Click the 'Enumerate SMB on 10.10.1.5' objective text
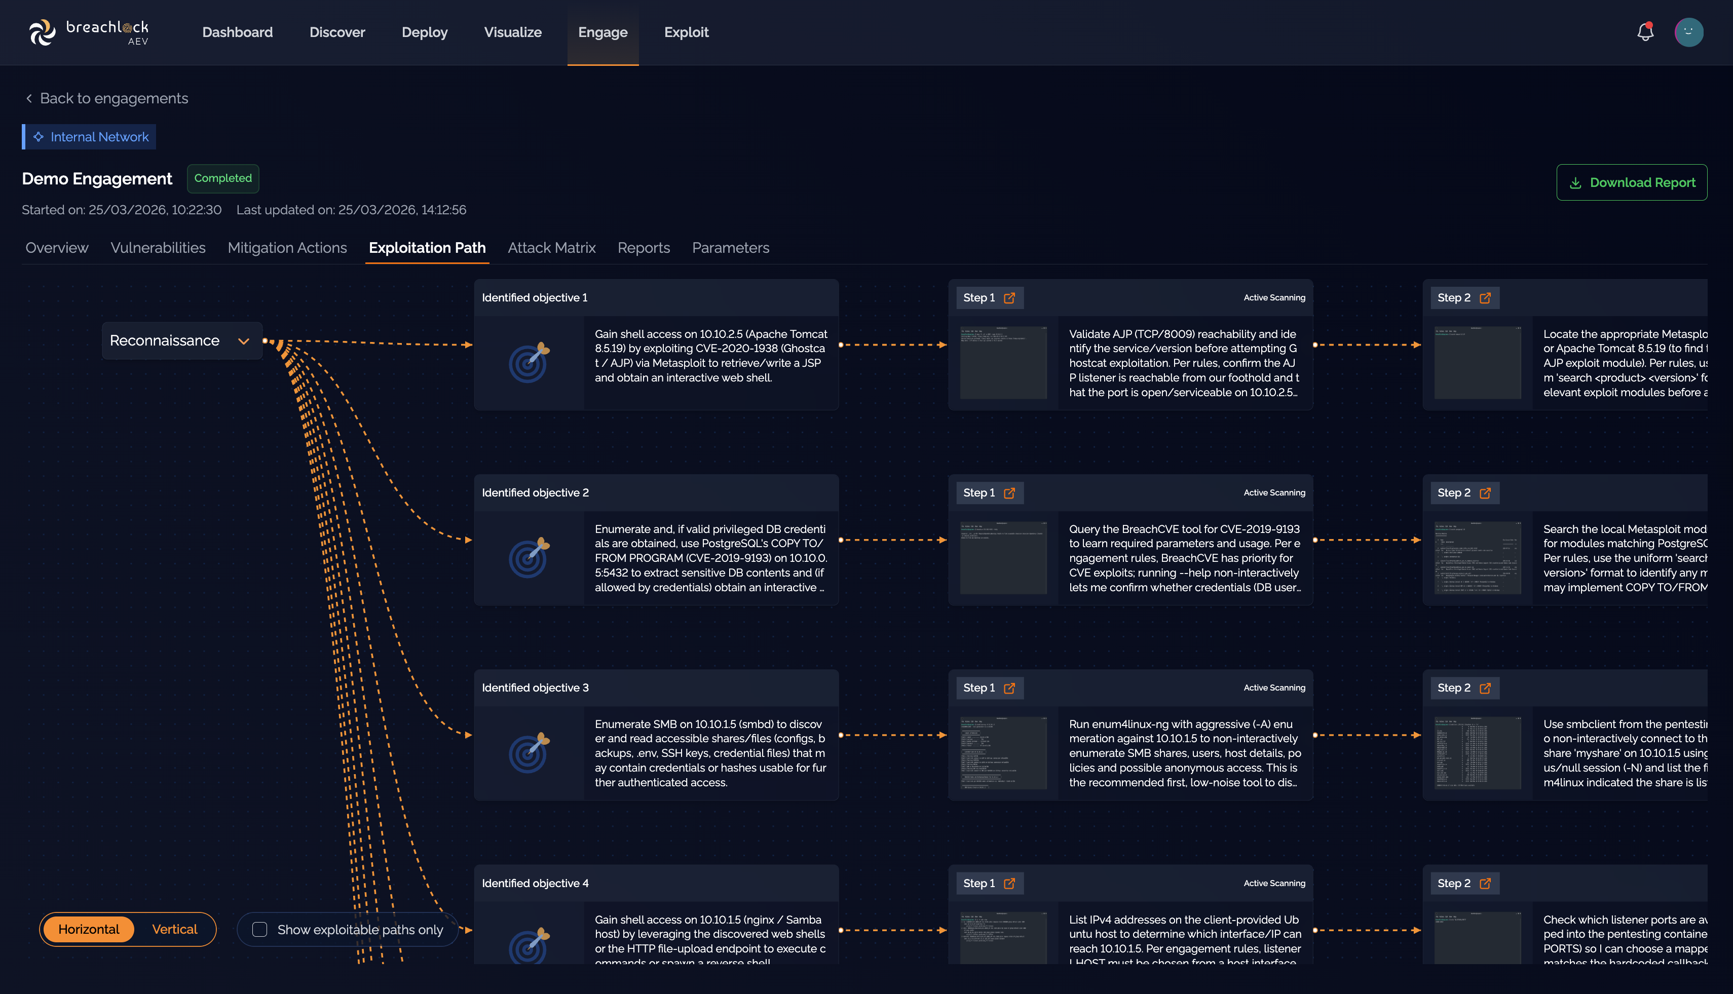The width and height of the screenshot is (1733, 994). (710, 754)
